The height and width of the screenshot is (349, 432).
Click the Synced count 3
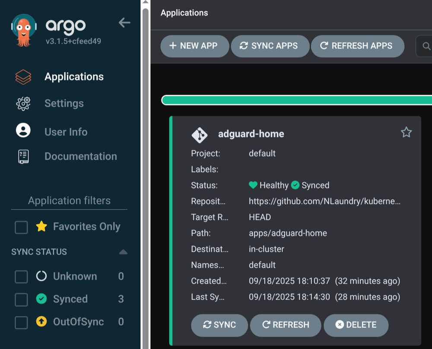click(x=121, y=299)
